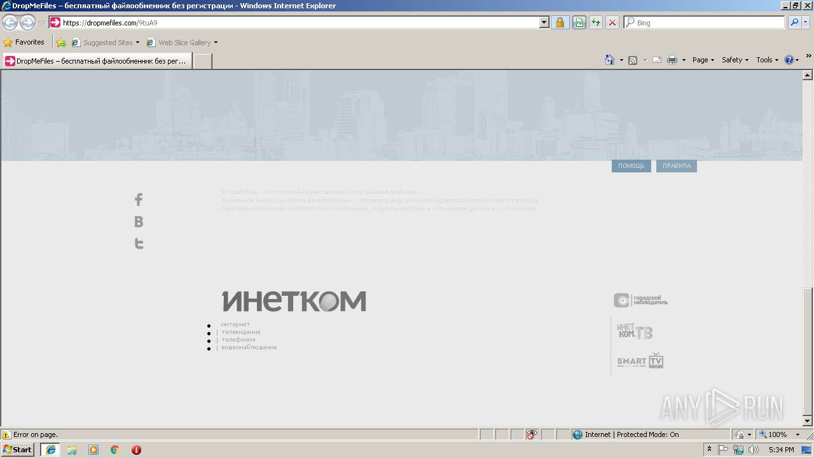The image size is (814, 458).
Task: Click the RSS Feeds icon
Action: [x=633, y=60]
